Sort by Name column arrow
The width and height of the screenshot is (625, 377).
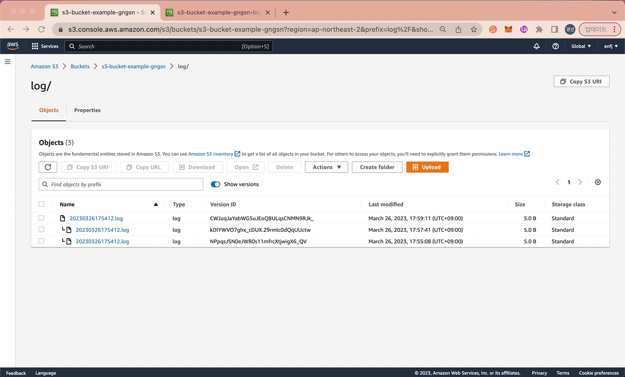click(x=156, y=204)
